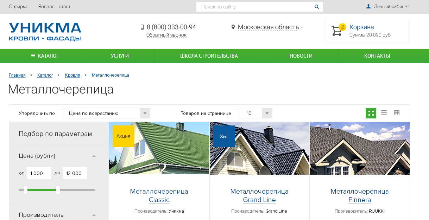Click the green price range track
The height and width of the screenshot is (220, 429).
click(42, 190)
